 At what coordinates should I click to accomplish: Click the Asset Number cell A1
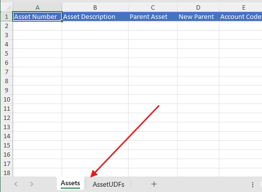pos(37,16)
